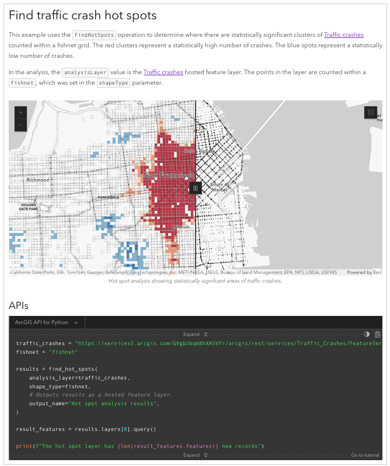Click the shapeType code label

[113, 83]
